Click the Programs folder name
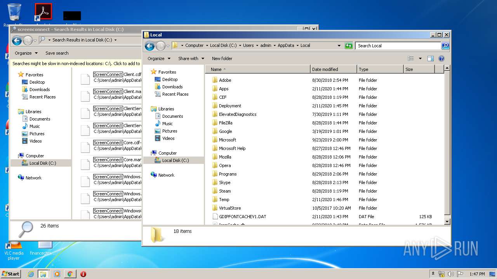497x279 pixels. click(228, 174)
